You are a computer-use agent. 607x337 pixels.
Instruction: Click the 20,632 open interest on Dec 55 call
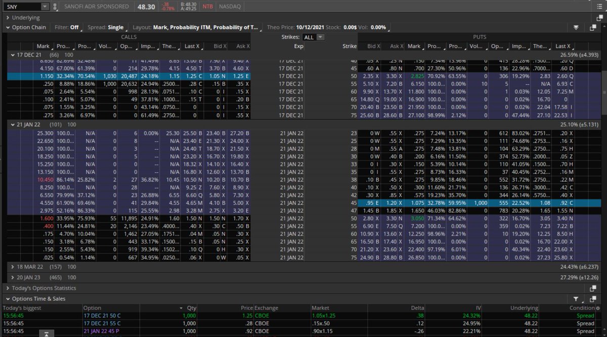point(127,84)
